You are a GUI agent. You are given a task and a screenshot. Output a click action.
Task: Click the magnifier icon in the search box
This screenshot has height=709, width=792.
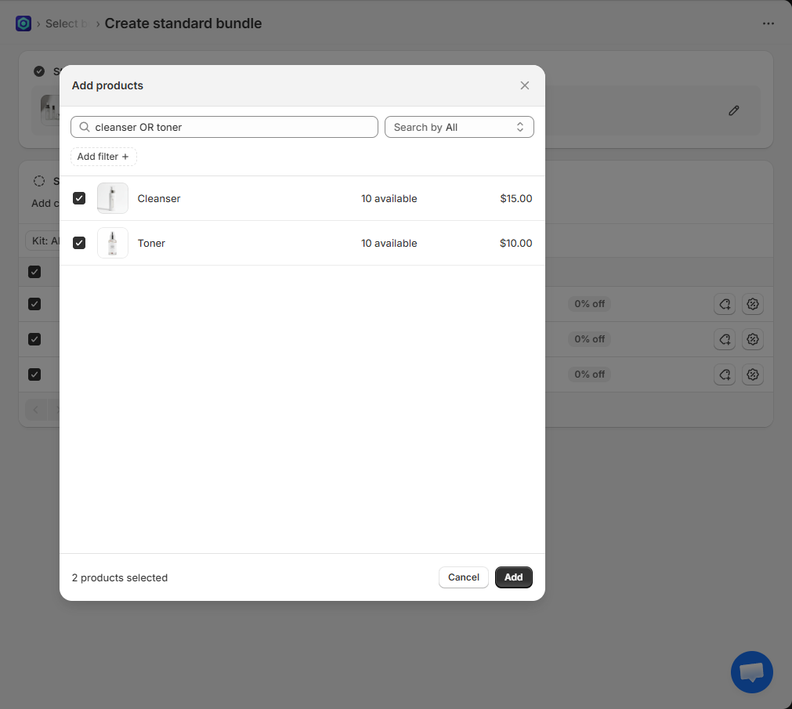tap(85, 127)
